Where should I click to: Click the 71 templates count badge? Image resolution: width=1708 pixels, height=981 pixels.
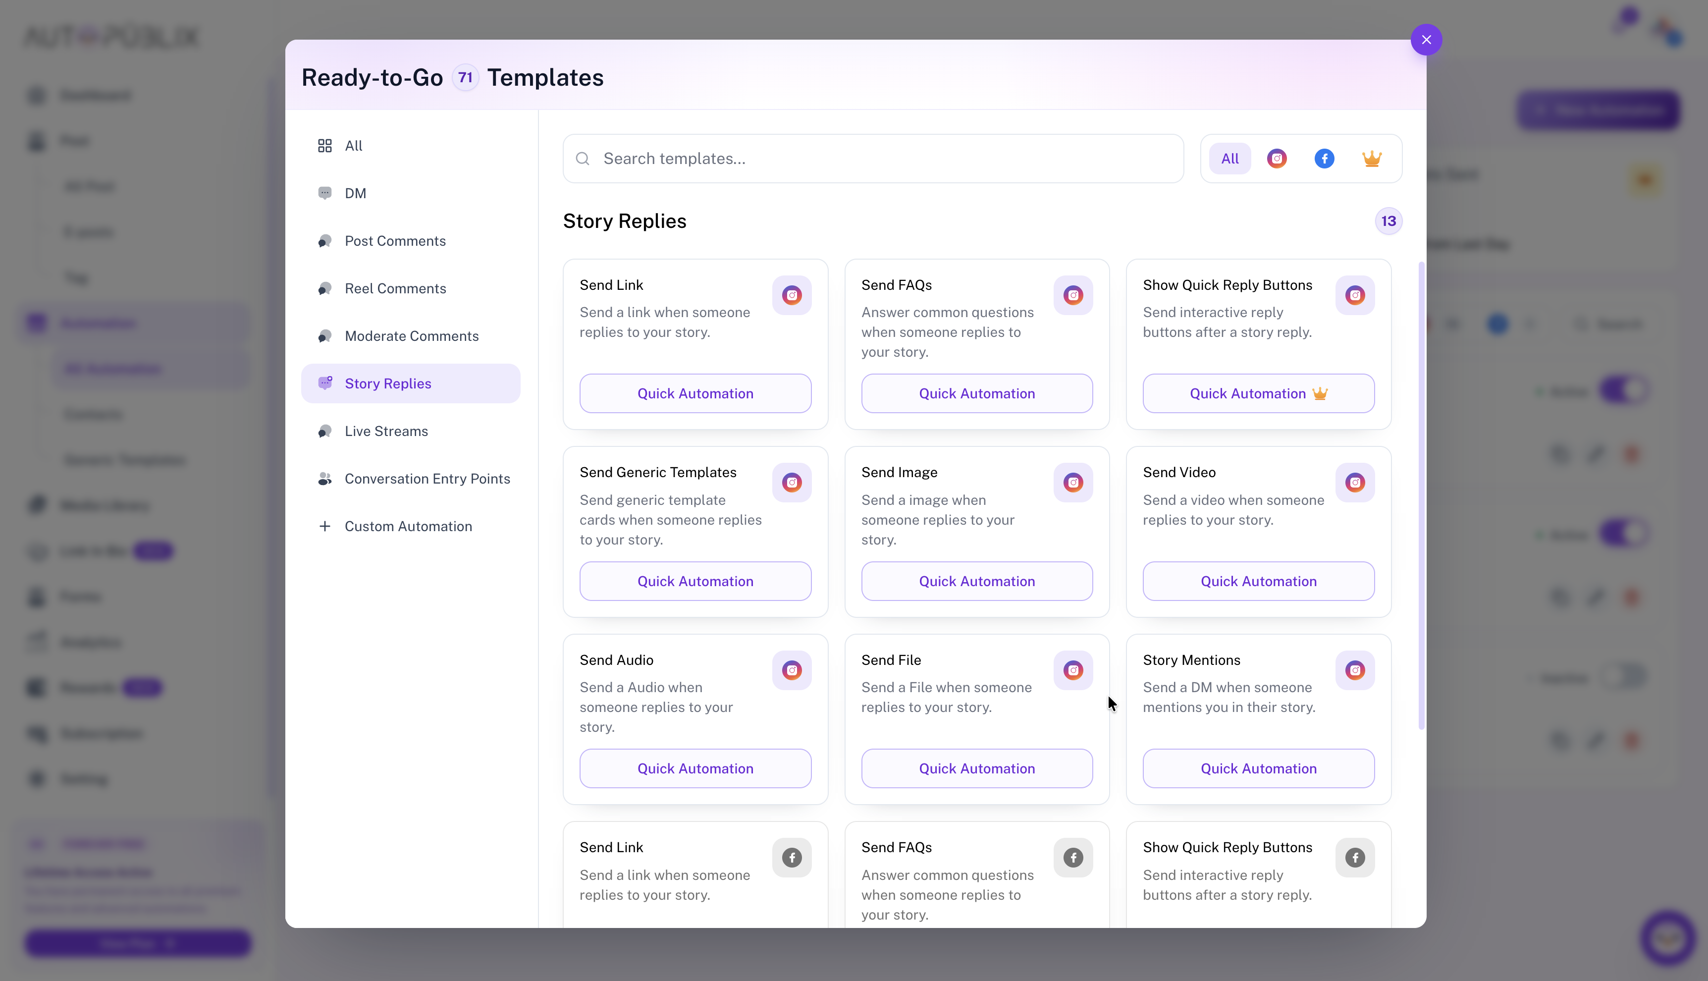[x=465, y=77]
